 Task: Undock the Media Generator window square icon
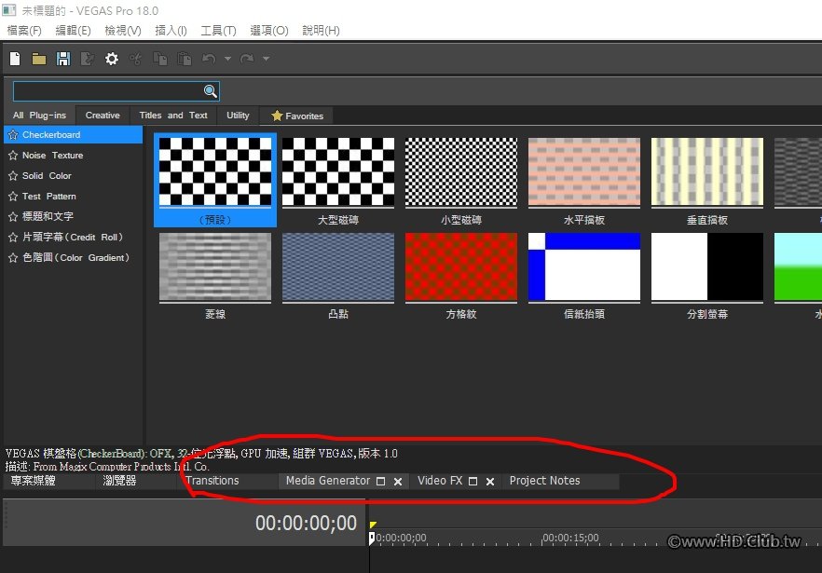coord(381,482)
